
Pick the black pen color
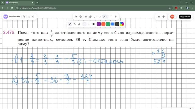coord(117,24)
